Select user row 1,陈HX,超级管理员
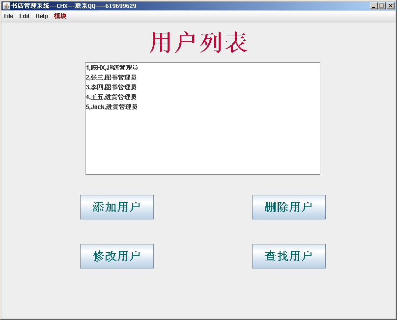Image resolution: width=397 pixels, height=320 pixels. point(202,68)
